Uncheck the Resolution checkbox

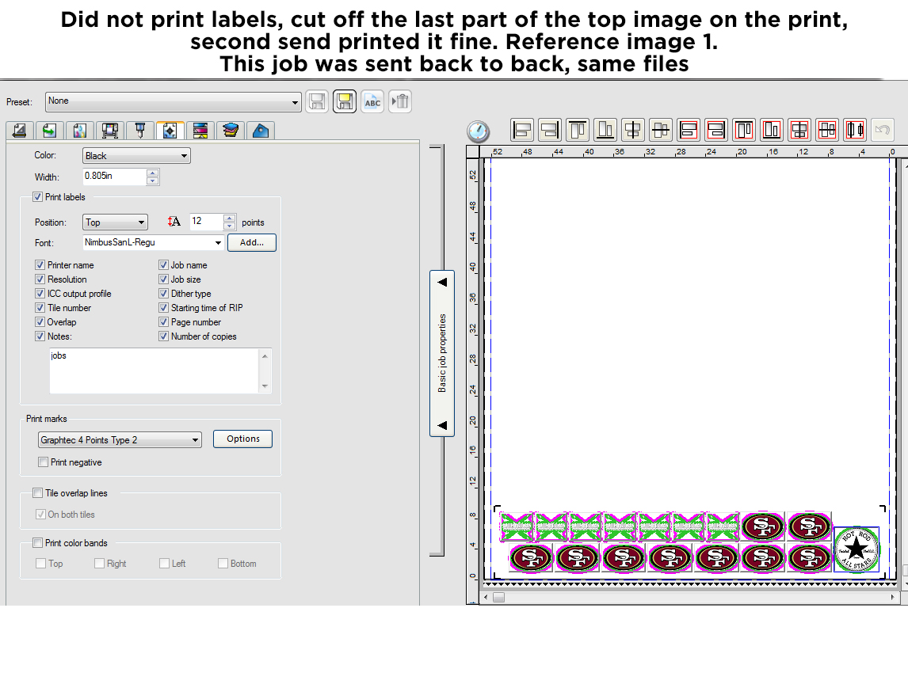(40, 279)
